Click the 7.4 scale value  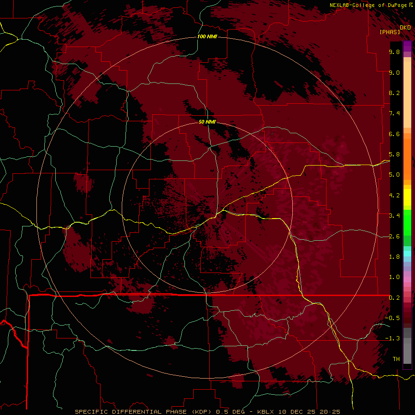(x=394, y=113)
